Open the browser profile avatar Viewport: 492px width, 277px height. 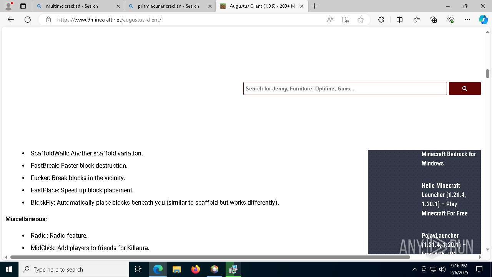click(8, 6)
